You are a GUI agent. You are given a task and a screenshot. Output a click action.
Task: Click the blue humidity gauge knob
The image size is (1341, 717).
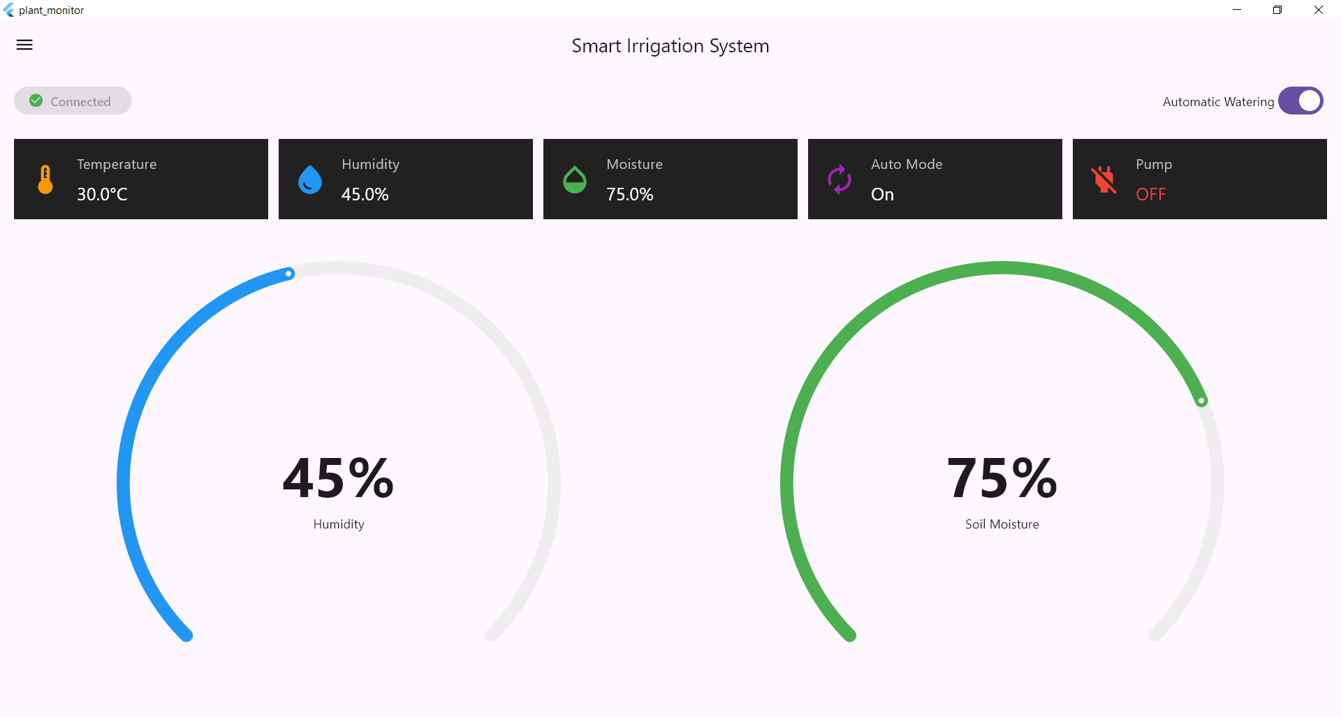click(x=288, y=274)
